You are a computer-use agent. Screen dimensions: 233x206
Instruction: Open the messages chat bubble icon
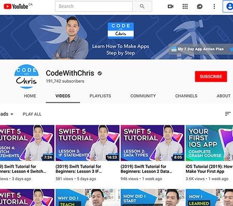200,7
